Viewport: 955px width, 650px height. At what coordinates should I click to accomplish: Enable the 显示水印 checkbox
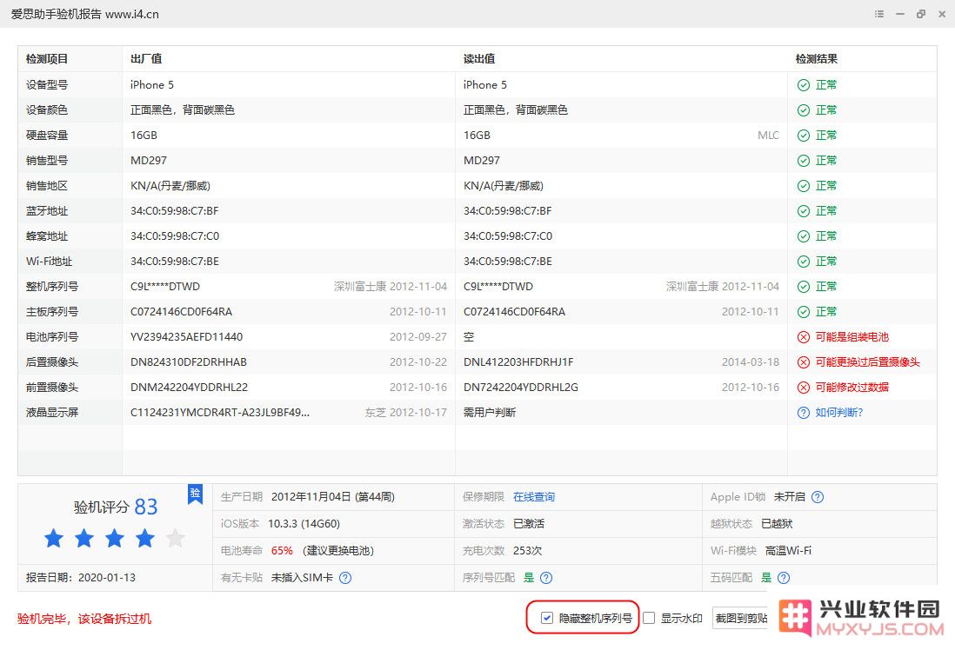pos(649,619)
